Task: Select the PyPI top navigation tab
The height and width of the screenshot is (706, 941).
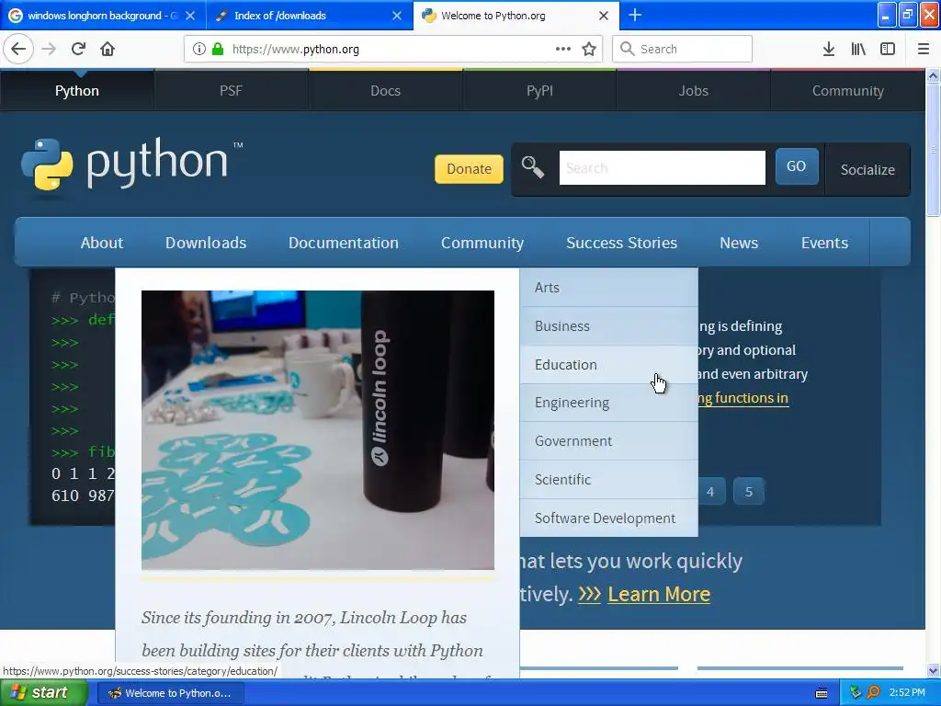Action: pyautogui.click(x=539, y=91)
